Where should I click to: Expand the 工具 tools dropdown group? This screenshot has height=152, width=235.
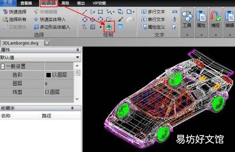click(x=187, y=23)
